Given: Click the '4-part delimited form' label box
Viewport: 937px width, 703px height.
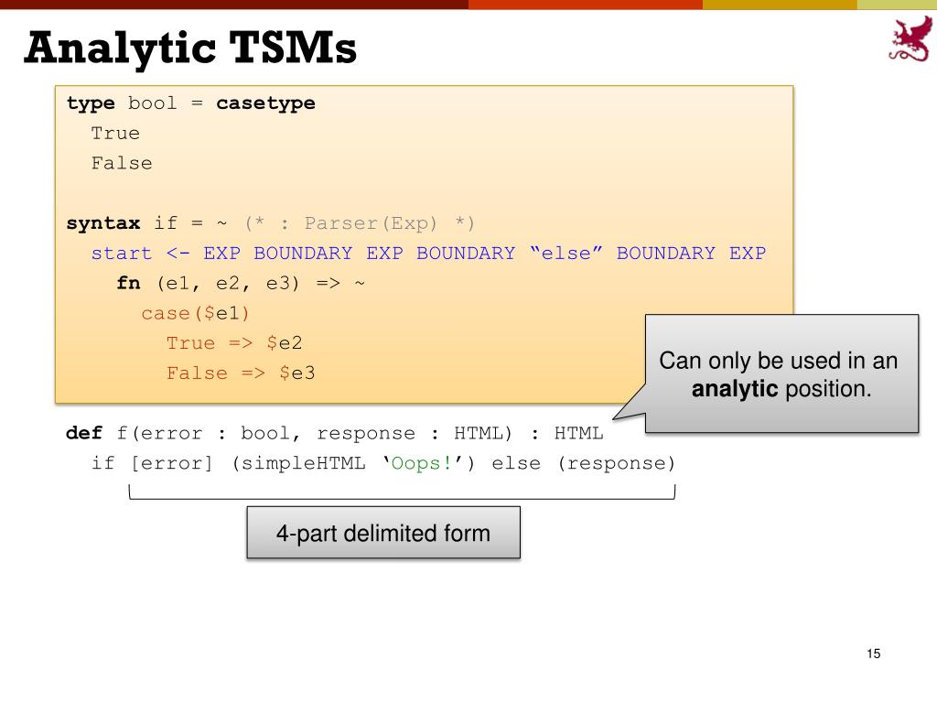Looking at the screenshot, I should point(383,533).
